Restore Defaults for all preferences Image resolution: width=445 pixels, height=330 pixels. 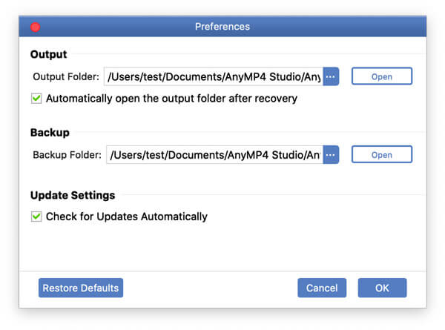(81, 288)
